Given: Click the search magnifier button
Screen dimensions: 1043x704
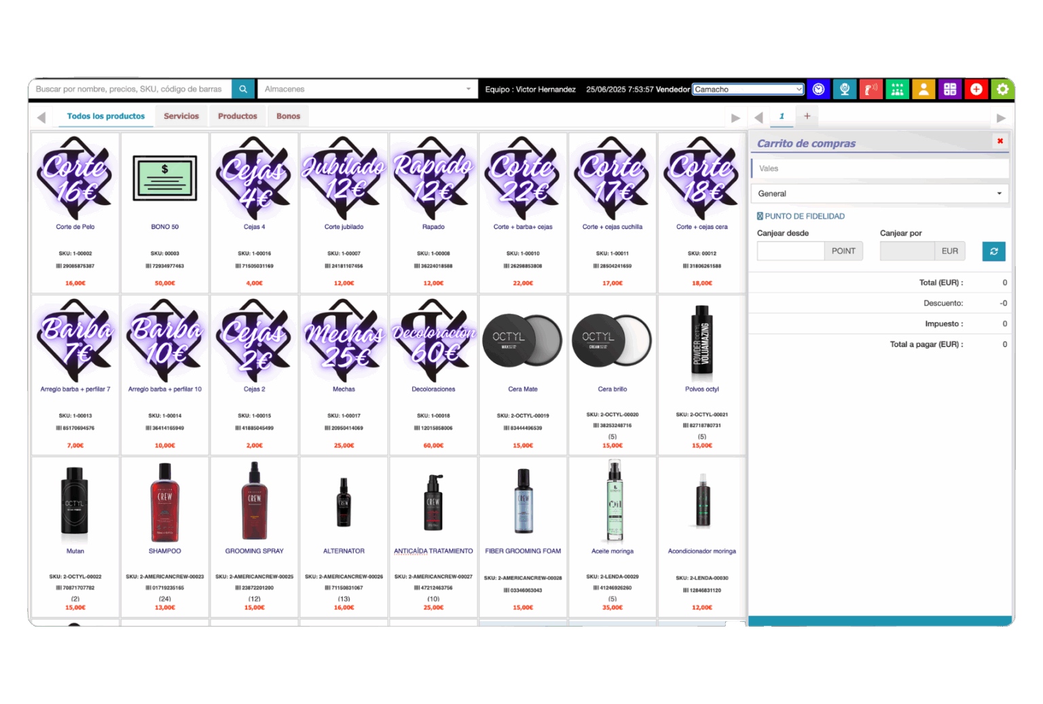Looking at the screenshot, I should click(243, 89).
